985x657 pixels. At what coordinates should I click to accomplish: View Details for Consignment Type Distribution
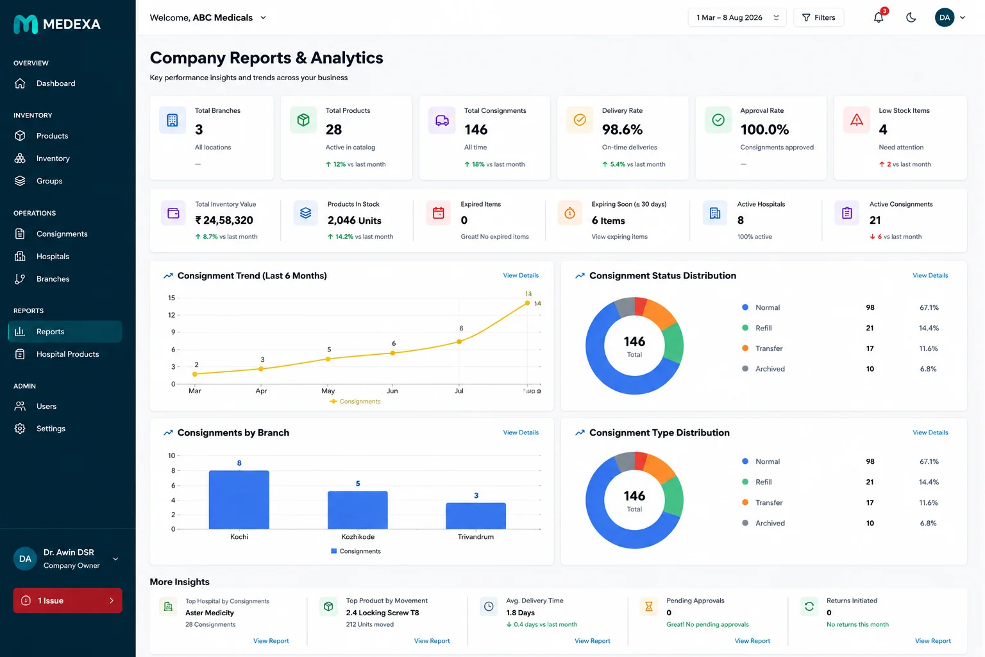930,433
